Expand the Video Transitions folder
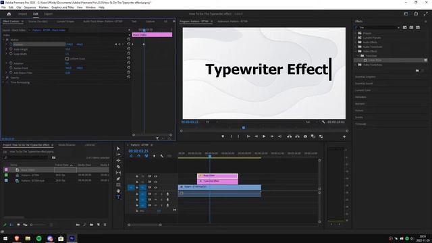The image size is (432, 243). pos(356,65)
